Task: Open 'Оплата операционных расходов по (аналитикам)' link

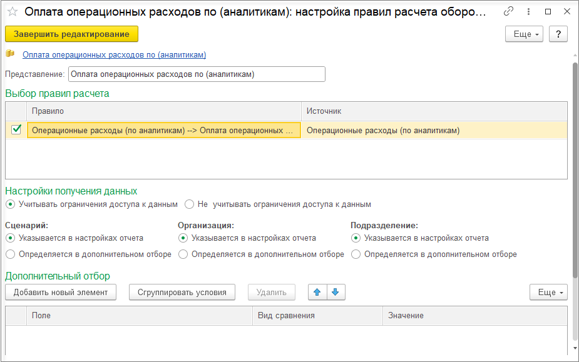Action: [x=114, y=55]
